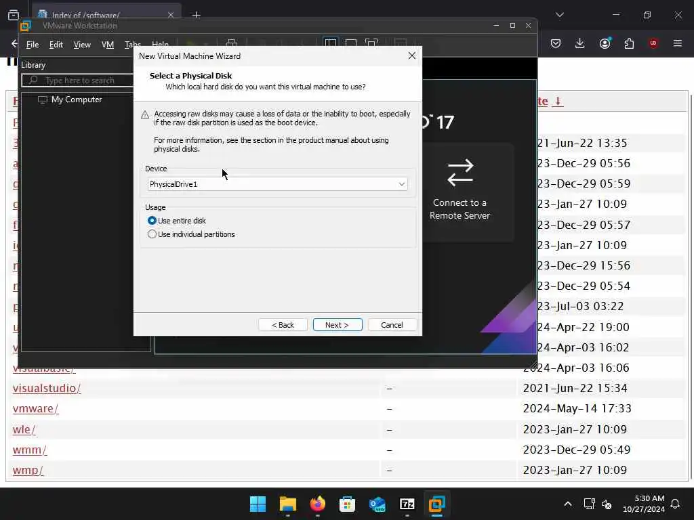This screenshot has width=694, height=520.
Task: Open the Firefox hamburger application menu
Action: (678, 43)
